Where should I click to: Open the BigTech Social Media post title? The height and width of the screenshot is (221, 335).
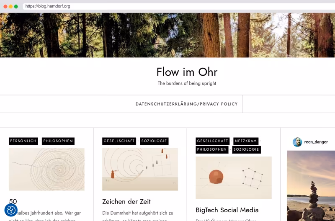click(227, 210)
